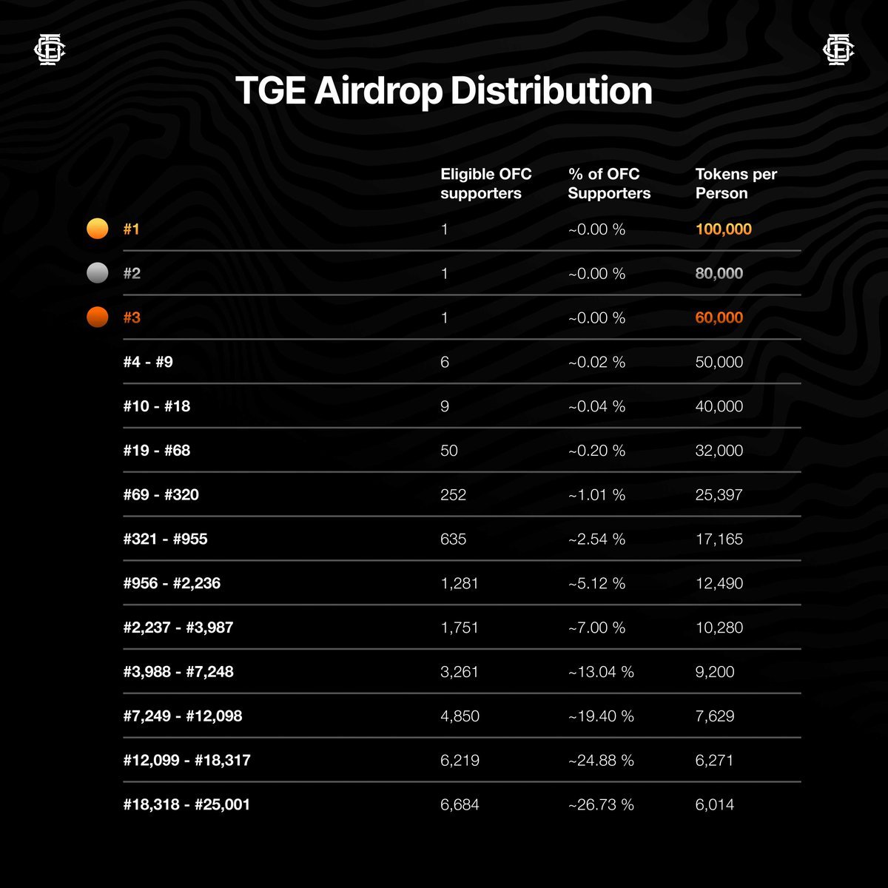Select the Eligible OFC supporters column header
888x888 pixels.
[485, 184]
